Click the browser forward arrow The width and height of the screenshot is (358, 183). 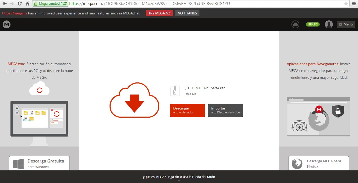(12, 4)
